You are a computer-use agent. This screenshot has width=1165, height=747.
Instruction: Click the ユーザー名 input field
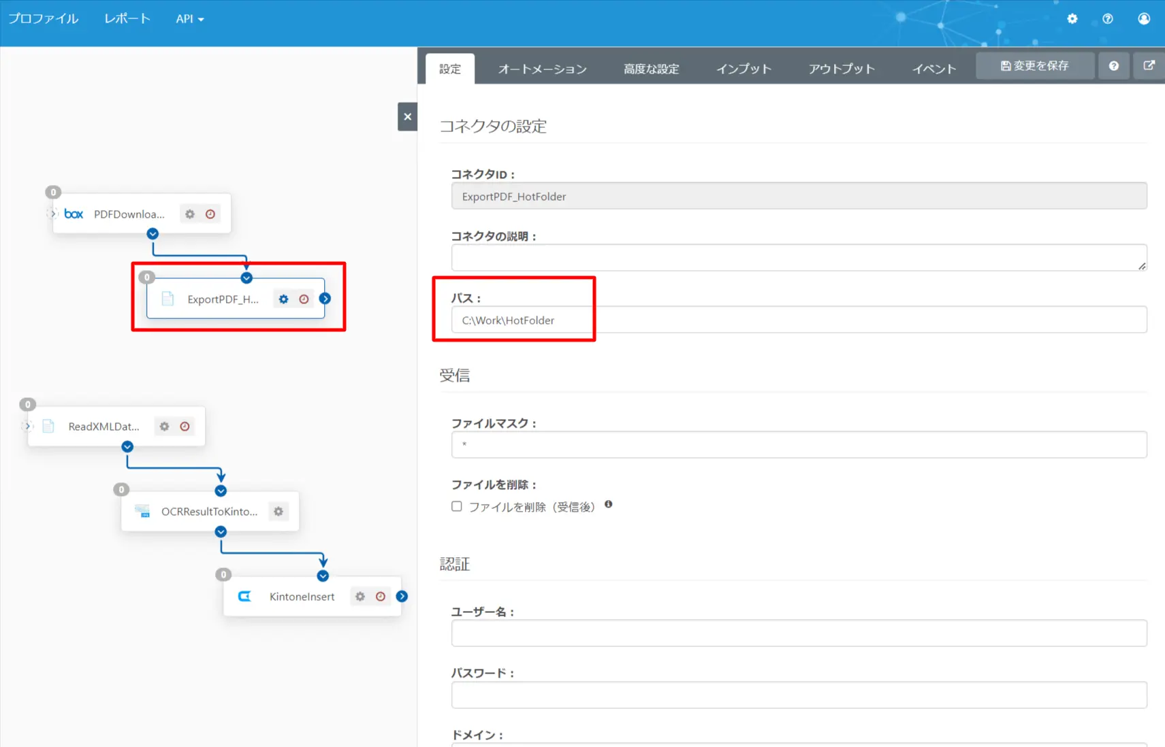[799, 633]
